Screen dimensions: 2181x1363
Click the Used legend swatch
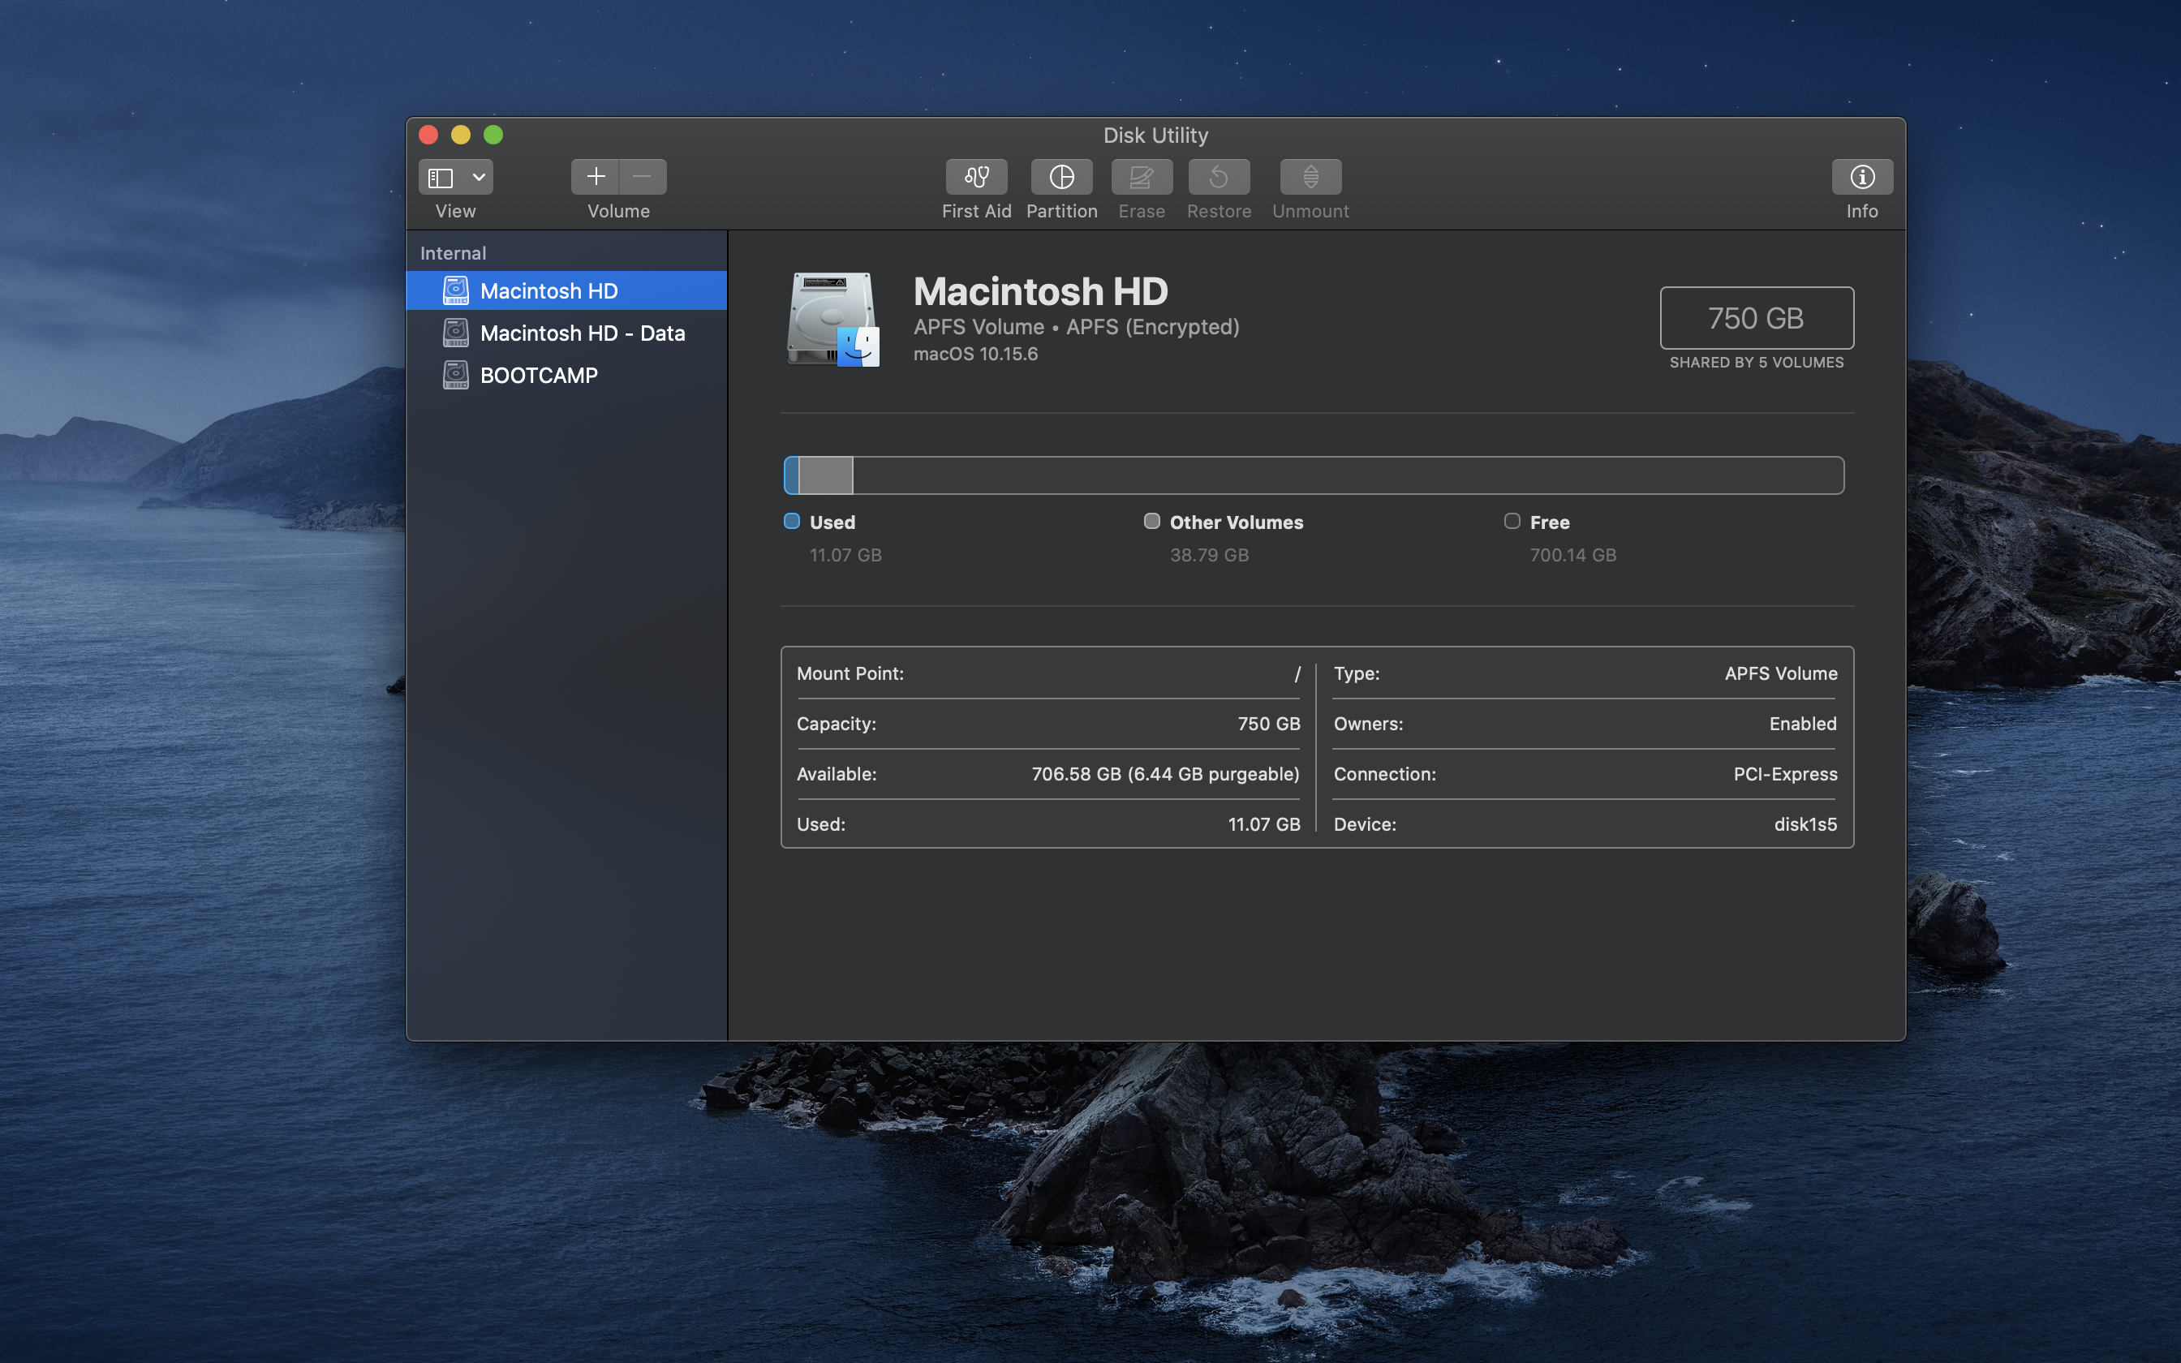(x=792, y=521)
